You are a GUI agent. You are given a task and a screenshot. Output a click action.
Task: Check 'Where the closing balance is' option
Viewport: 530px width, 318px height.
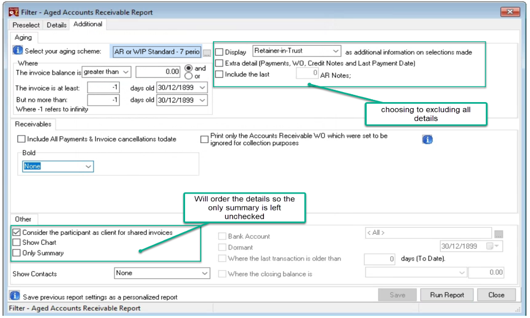[x=222, y=274]
